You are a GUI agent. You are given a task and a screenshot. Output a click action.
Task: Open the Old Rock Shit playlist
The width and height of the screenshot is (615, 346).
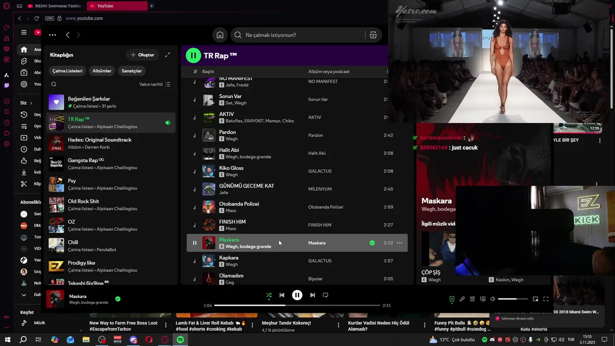(111, 205)
